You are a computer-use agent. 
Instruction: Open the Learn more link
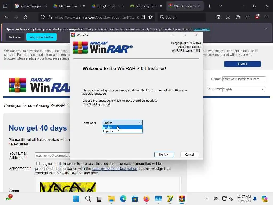coord(202,29)
